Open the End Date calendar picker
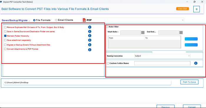The image size is (206, 108). pyautogui.click(x=181, y=32)
